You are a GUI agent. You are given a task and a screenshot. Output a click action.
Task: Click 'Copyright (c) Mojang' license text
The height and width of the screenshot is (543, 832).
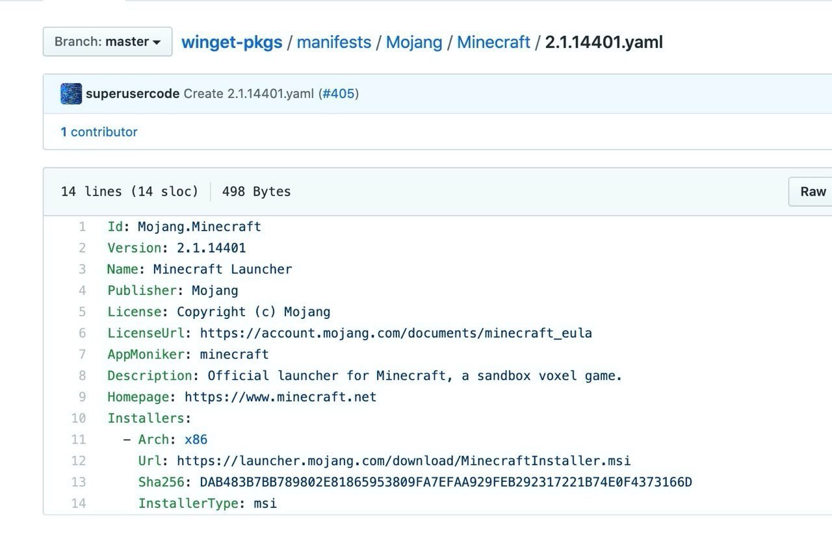click(x=253, y=312)
